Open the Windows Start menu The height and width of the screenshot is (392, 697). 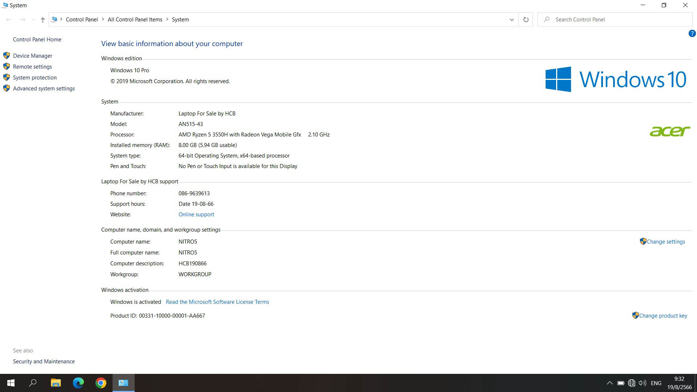(11, 383)
